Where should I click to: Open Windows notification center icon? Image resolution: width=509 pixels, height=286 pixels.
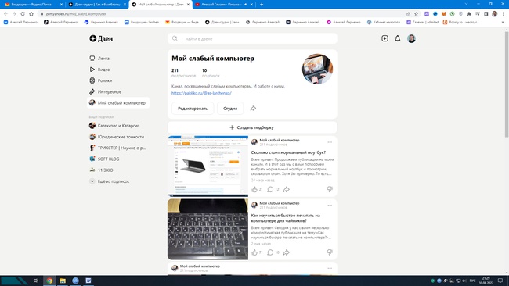pyautogui.click(x=500, y=281)
